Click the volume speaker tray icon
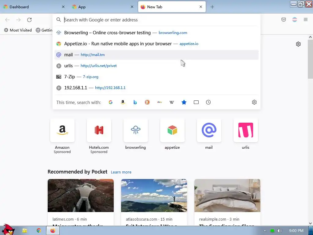 click(279, 231)
